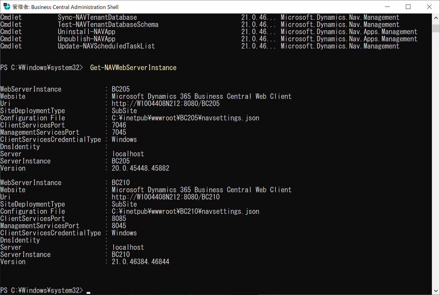
Task: Click the URI http://W1004408N212:8080/BC210
Action: pos(165,197)
